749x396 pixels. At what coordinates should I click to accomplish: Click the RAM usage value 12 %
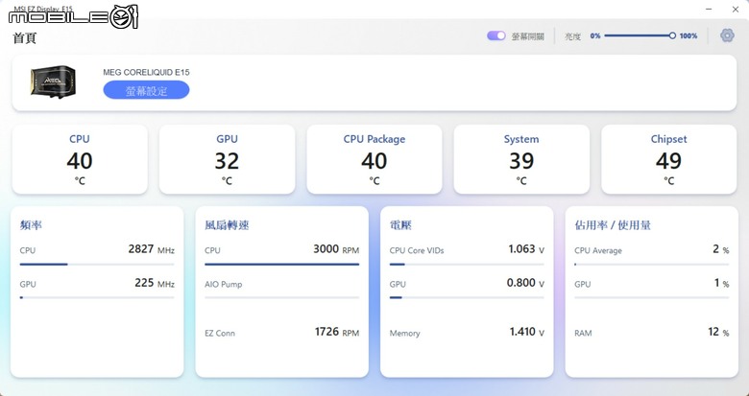718,332
